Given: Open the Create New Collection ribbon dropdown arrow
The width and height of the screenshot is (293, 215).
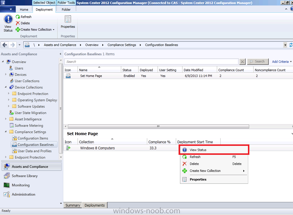Looking at the screenshot, I should pyautogui.click(x=54, y=30).
